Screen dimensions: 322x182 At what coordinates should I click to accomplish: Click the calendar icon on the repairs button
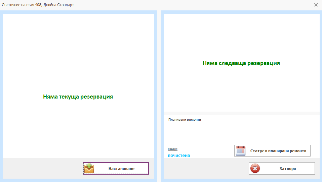click(240, 151)
